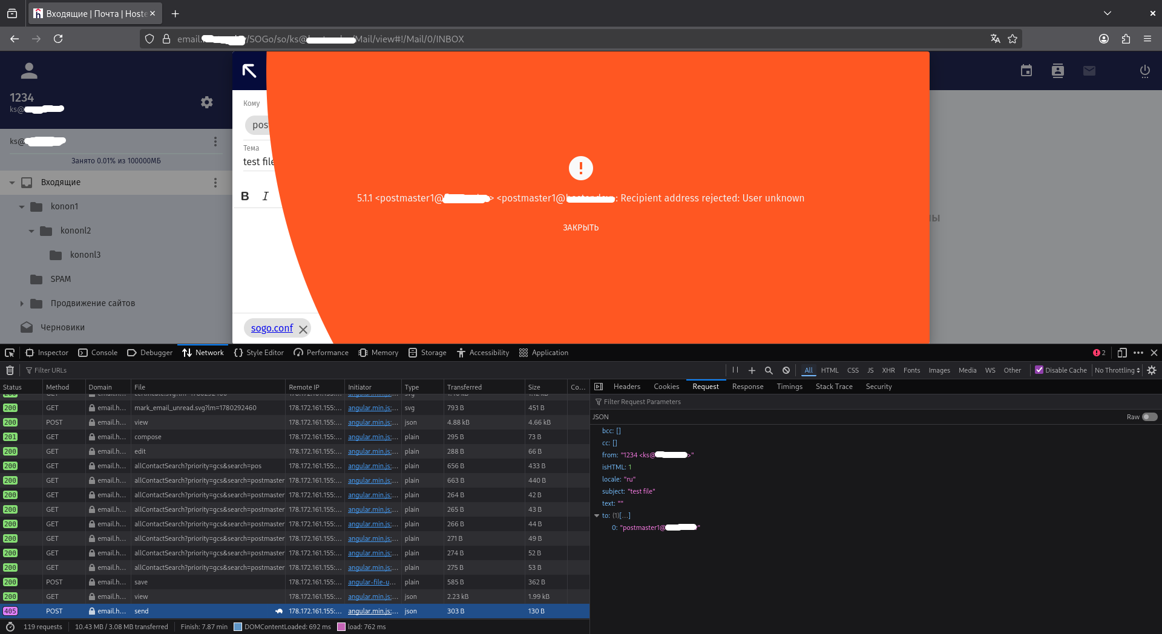Click the Filter Request Parameters field
The image size is (1162, 634).
click(875, 402)
